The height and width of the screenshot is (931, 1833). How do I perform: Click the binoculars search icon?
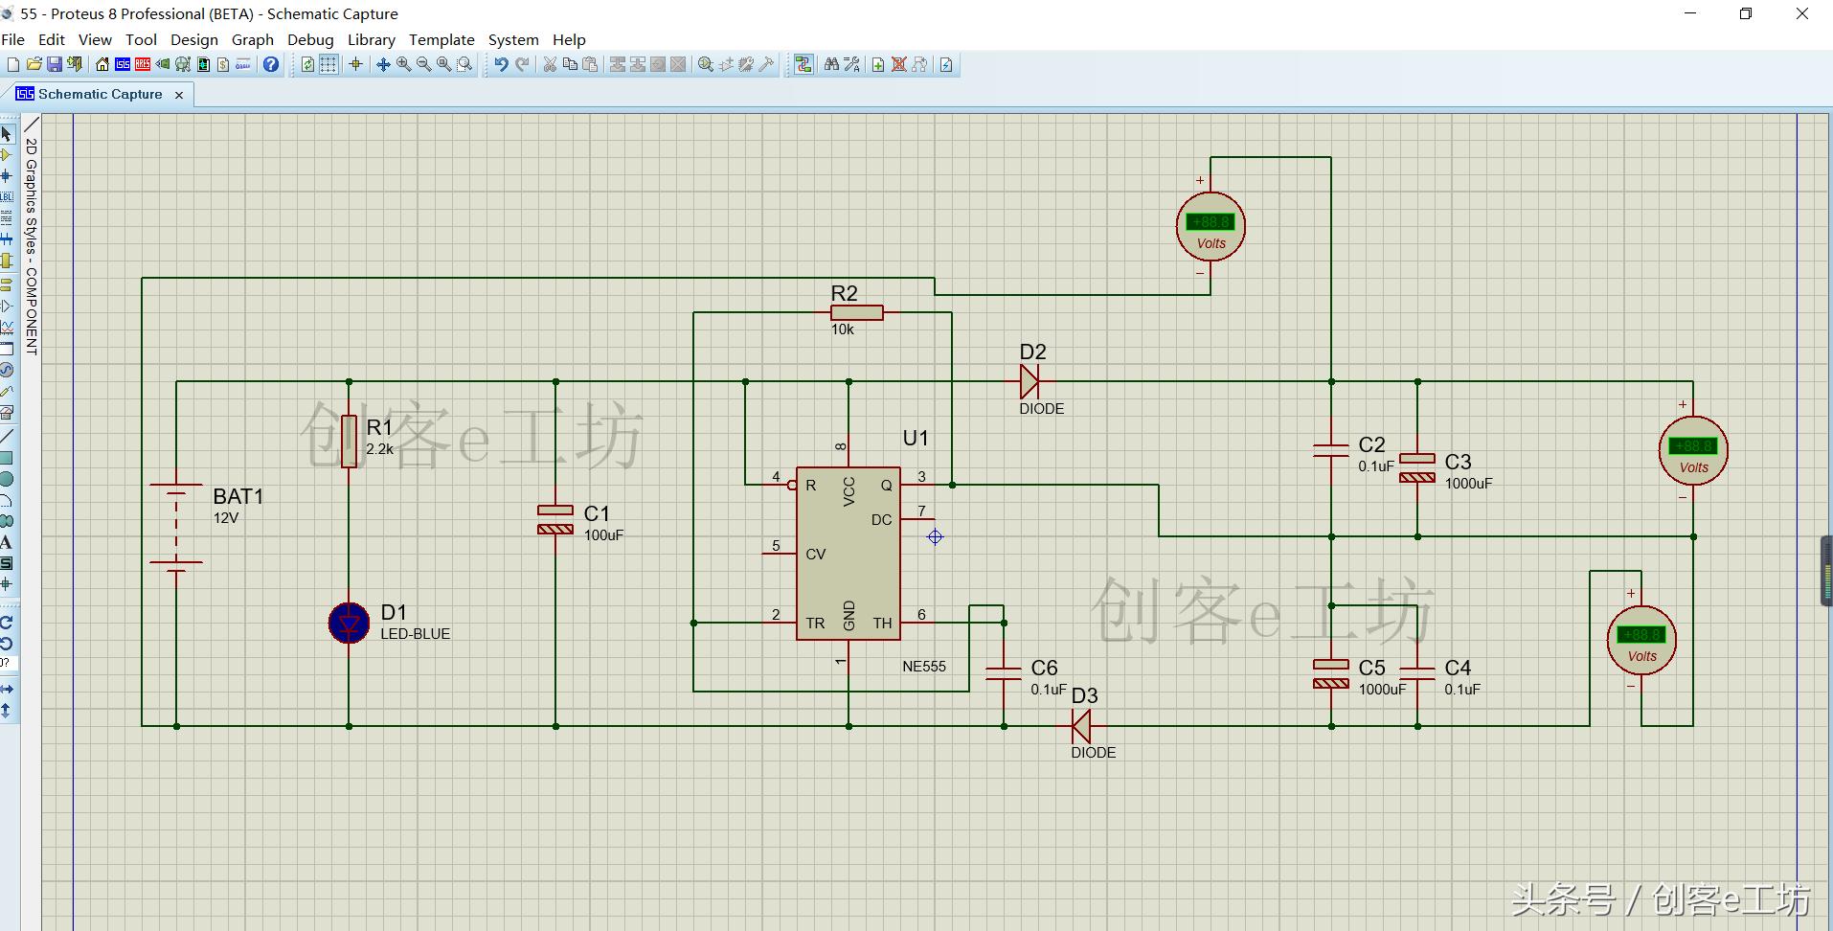[x=831, y=65]
